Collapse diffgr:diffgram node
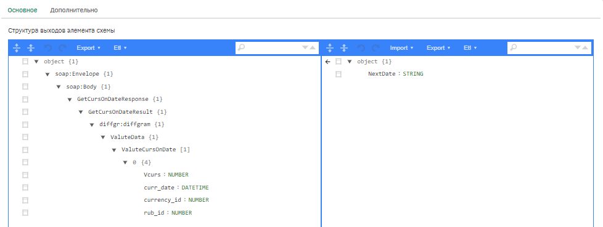This screenshot has height=227, width=603. 92,125
